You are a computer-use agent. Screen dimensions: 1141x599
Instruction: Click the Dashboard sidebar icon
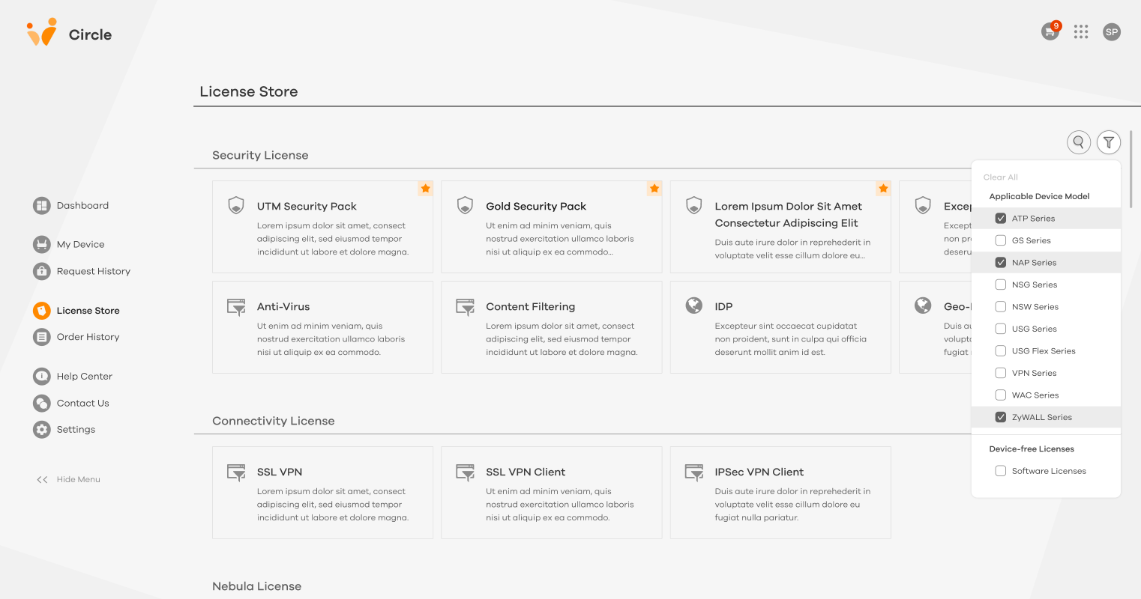pyautogui.click(x=42, y=205)
